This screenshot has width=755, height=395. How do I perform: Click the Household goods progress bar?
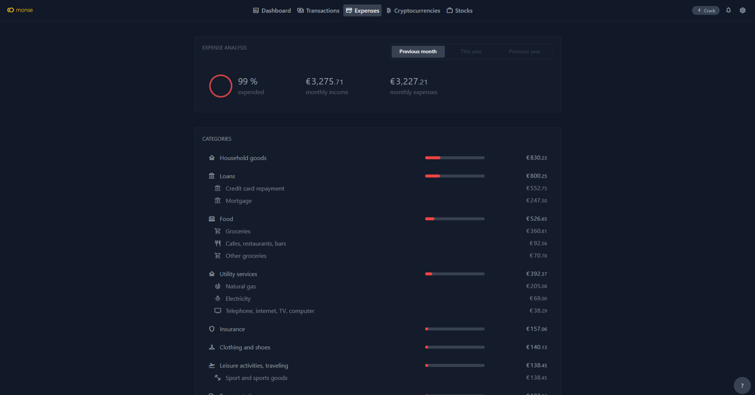click(x=455, y=158)
